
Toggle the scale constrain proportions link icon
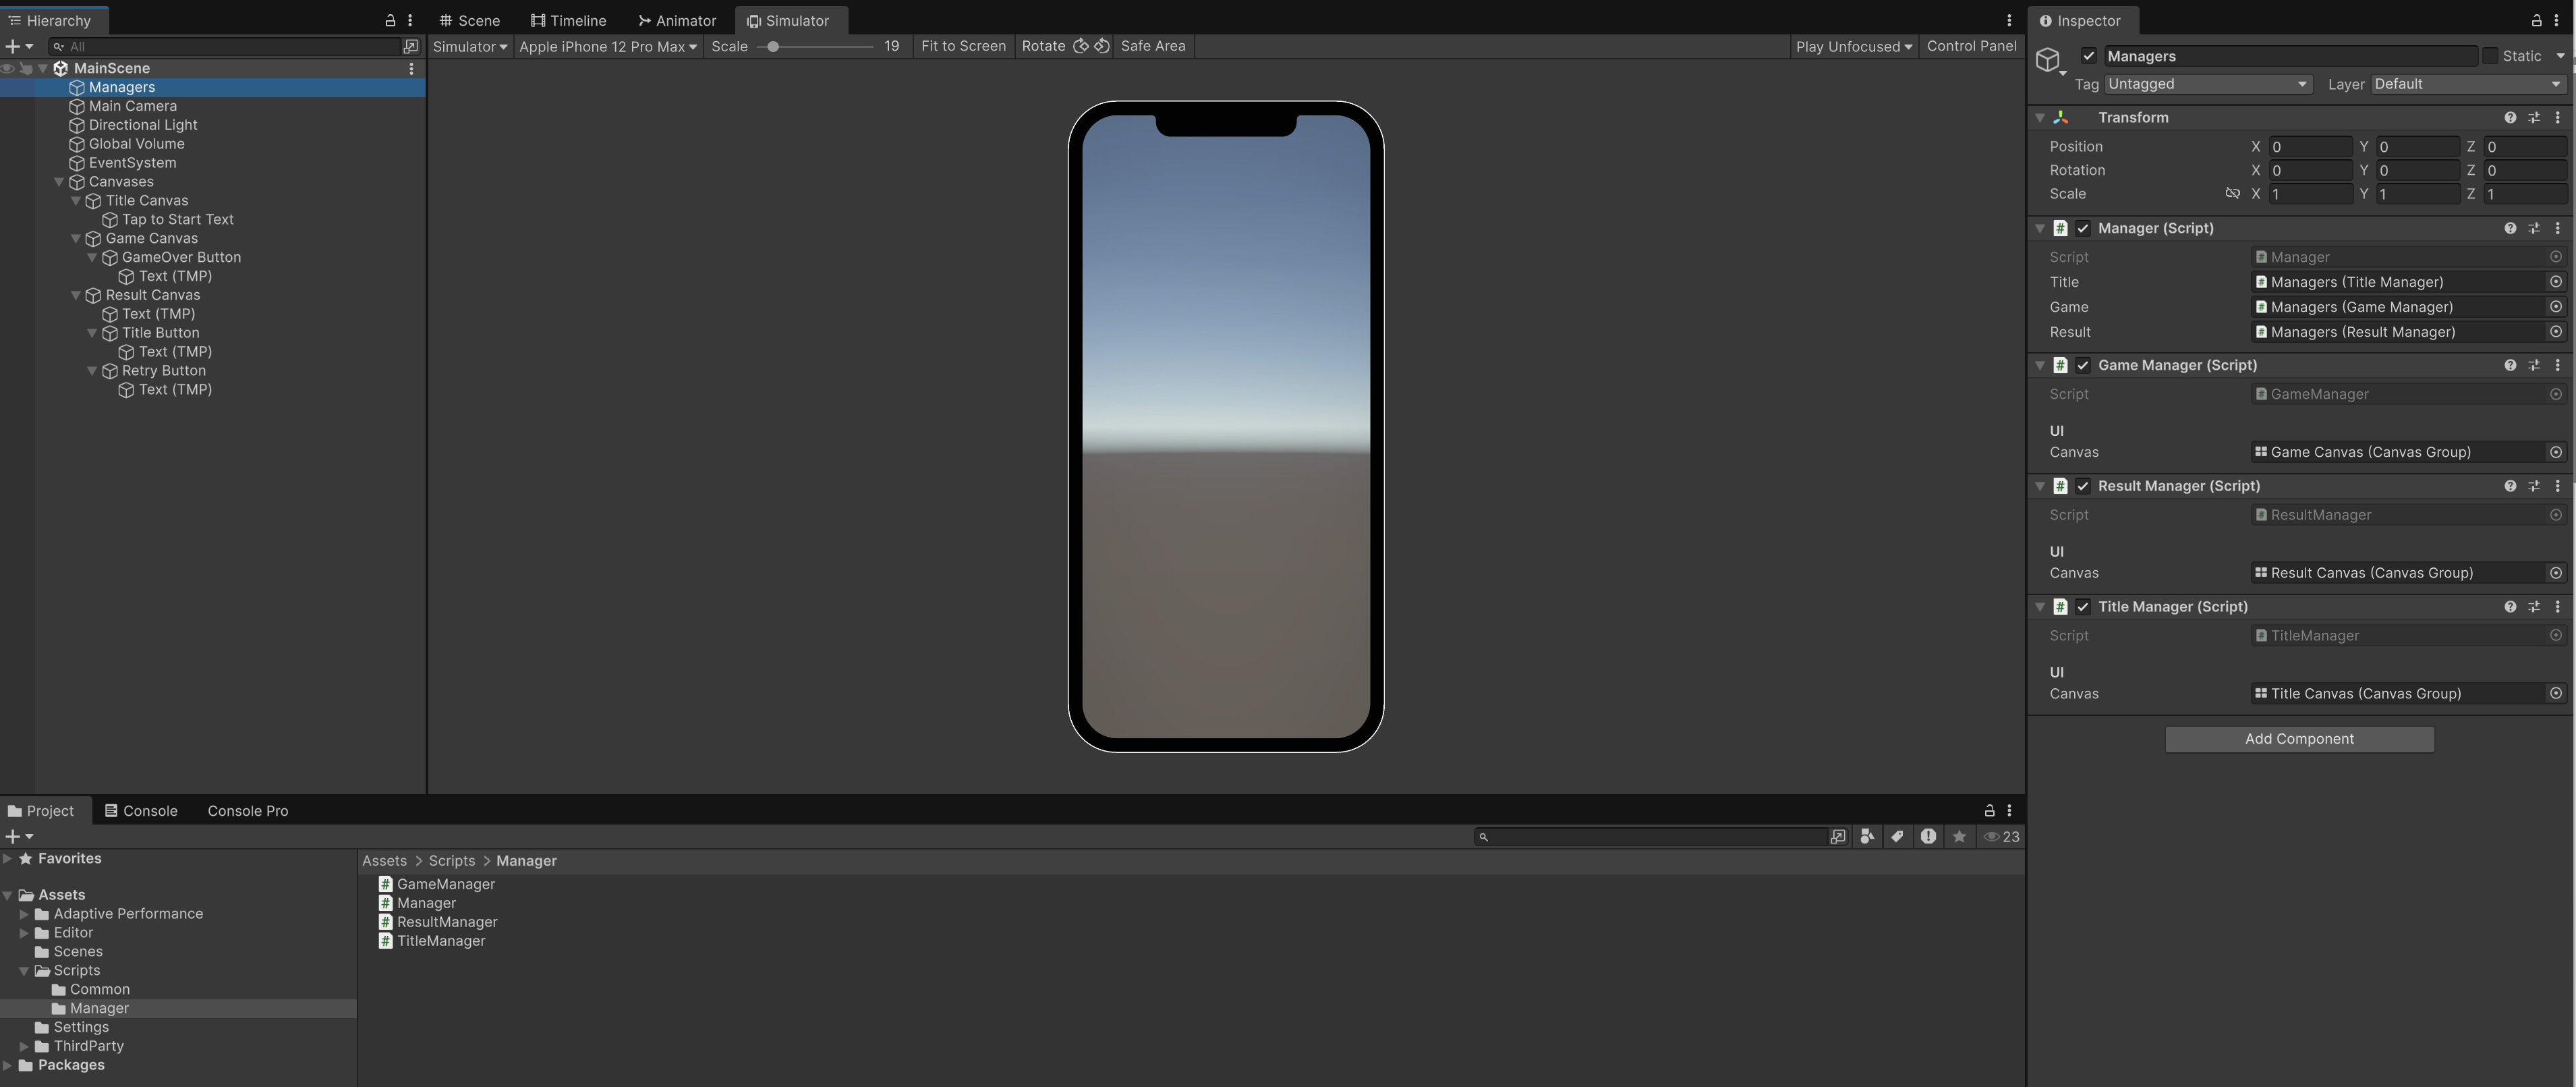click(2232, 194)
